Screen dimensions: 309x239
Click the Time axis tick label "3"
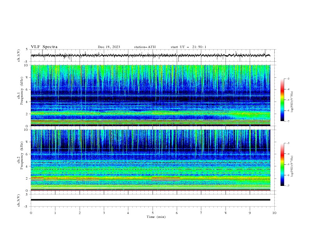pyautogui.click(x=104, y=213)
